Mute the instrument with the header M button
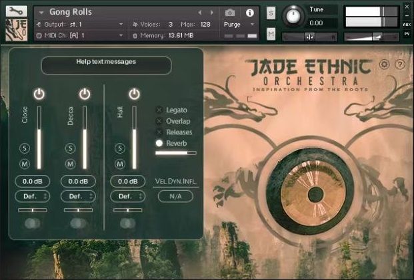This screenshot has width=414, height=280. pyautogui.click(x=271, y=34)
